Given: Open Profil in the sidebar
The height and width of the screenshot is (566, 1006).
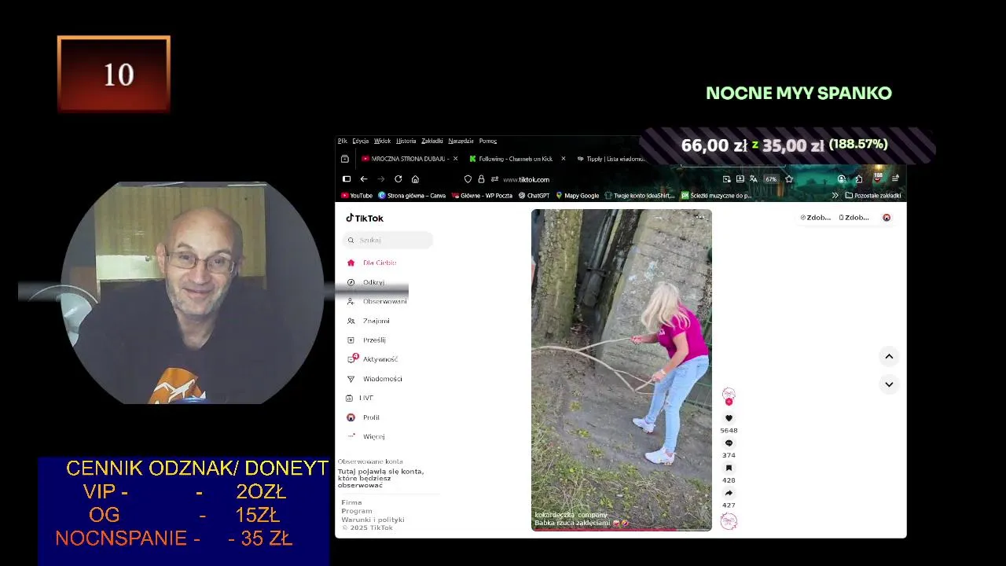Looking at the screenshot, I should click(363, 417).
